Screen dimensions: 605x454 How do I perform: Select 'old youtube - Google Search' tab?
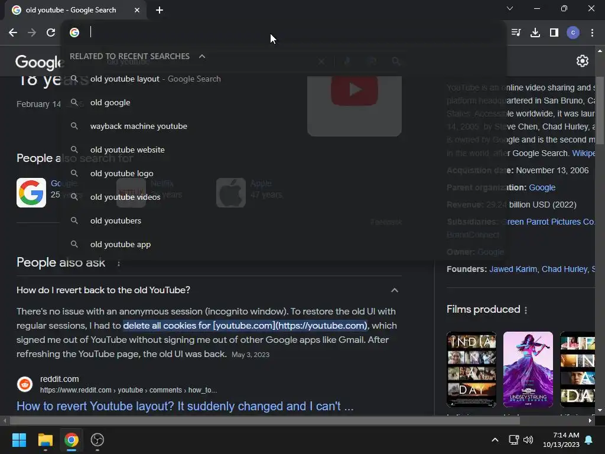pos(76,10)
